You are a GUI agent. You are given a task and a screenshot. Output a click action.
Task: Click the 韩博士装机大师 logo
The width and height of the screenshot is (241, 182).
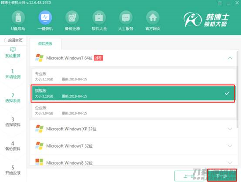[206, 20]
